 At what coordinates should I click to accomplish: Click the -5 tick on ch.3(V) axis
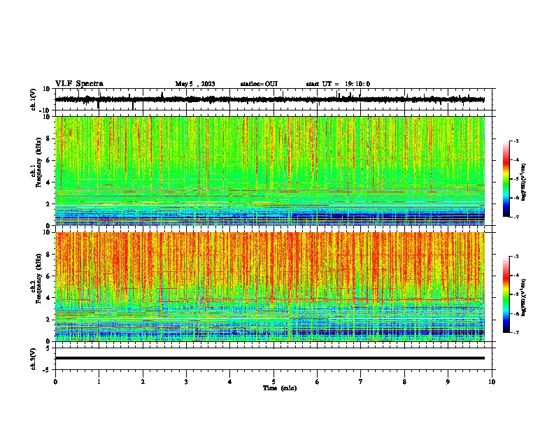point(47,370)
